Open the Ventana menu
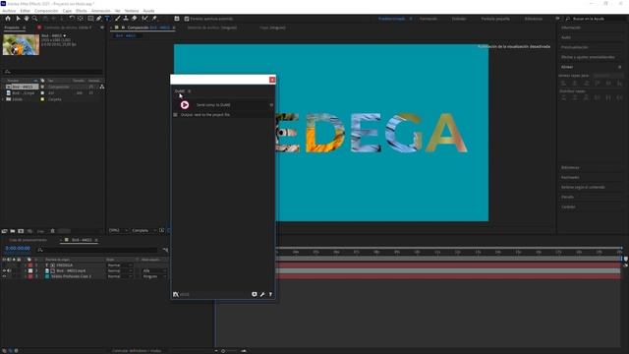 pos(132,11)
